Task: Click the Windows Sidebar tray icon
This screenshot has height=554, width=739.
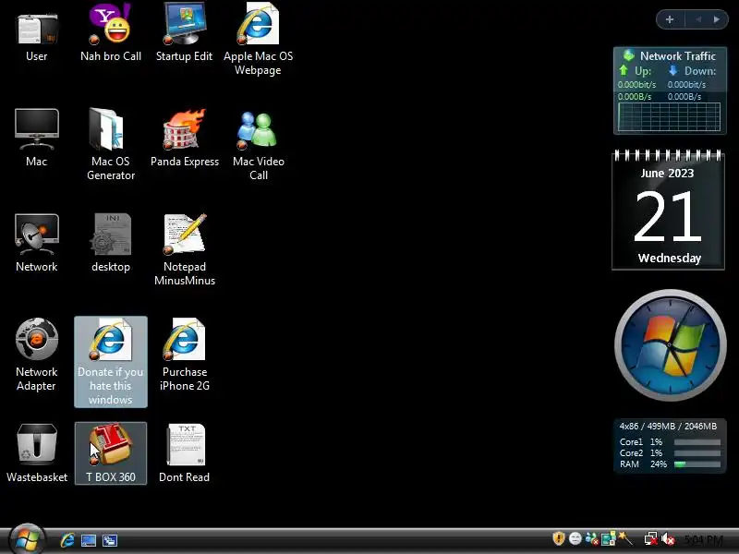Action: pos(608,538)
